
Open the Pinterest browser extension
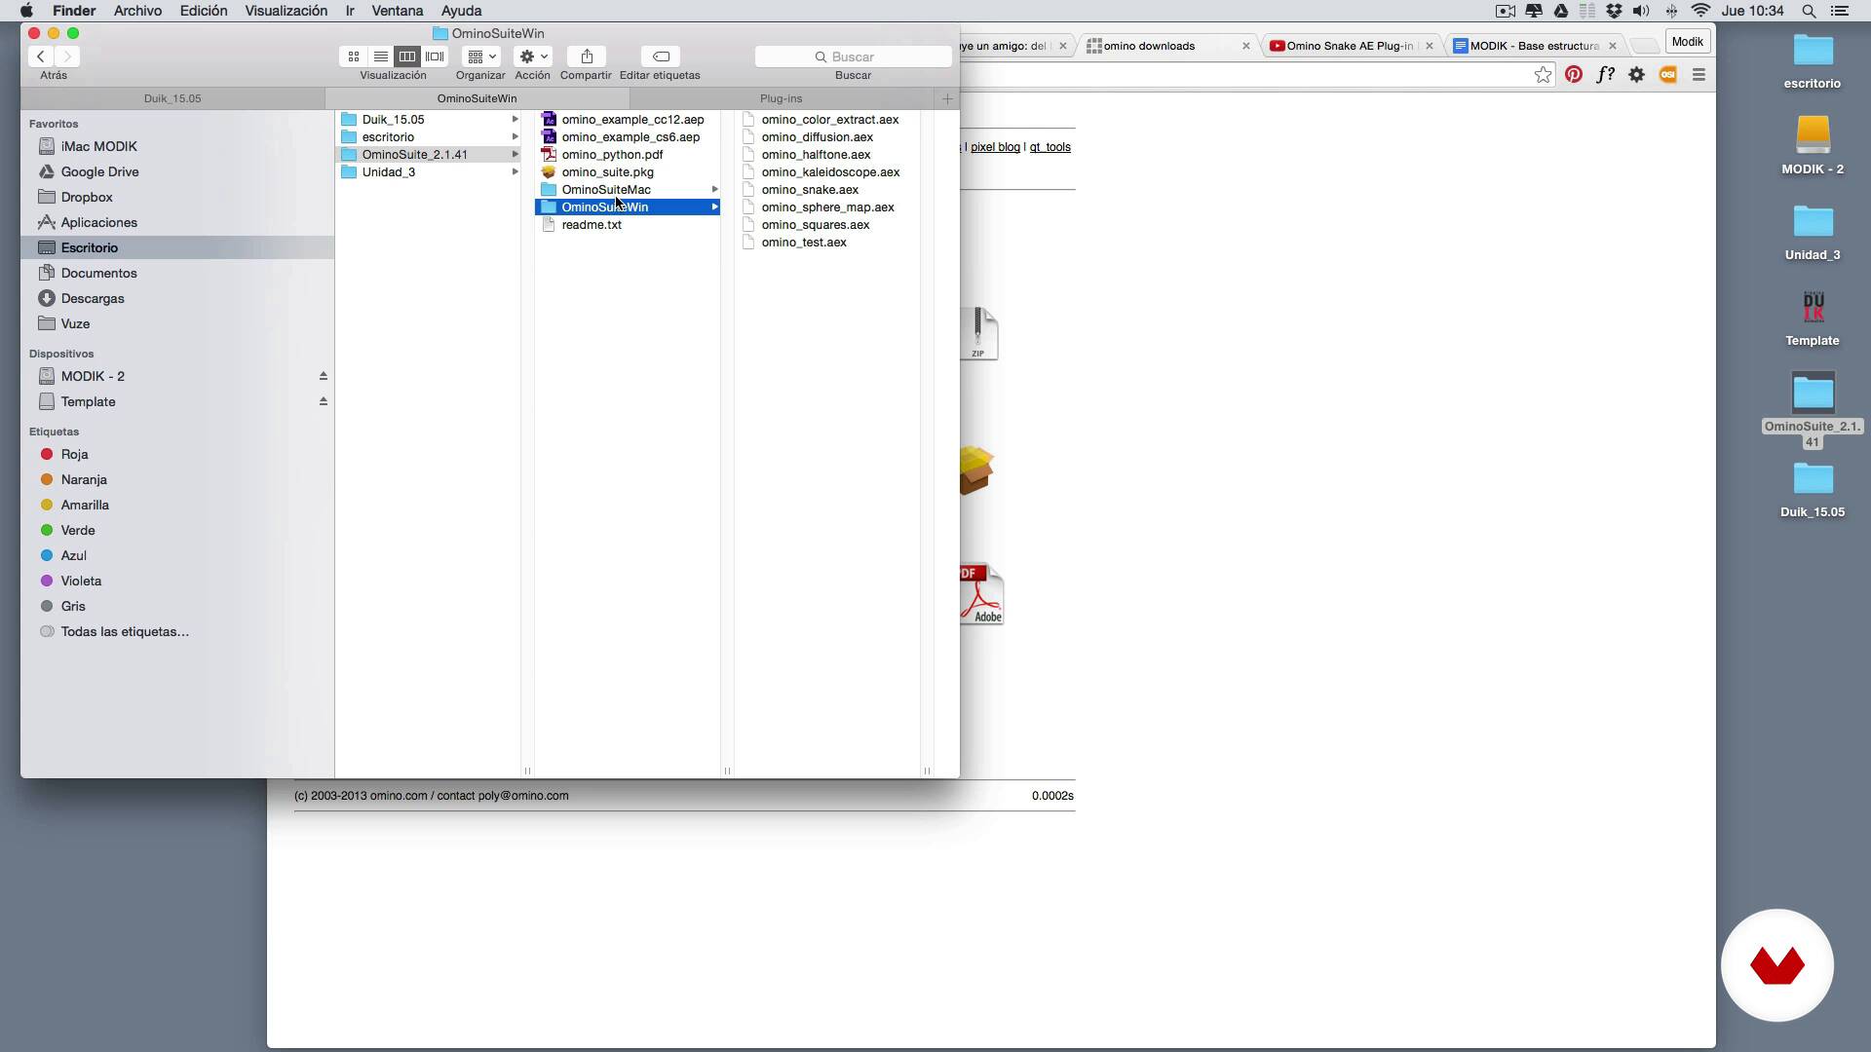tap(1574, 75)
